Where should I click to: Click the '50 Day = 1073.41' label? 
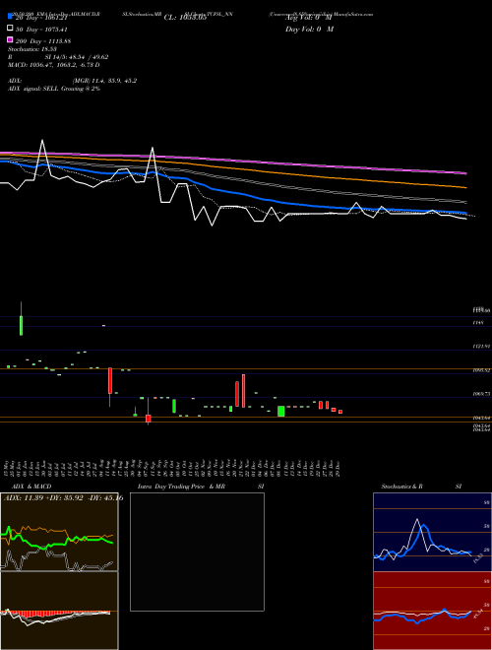(x=41, y=30)
